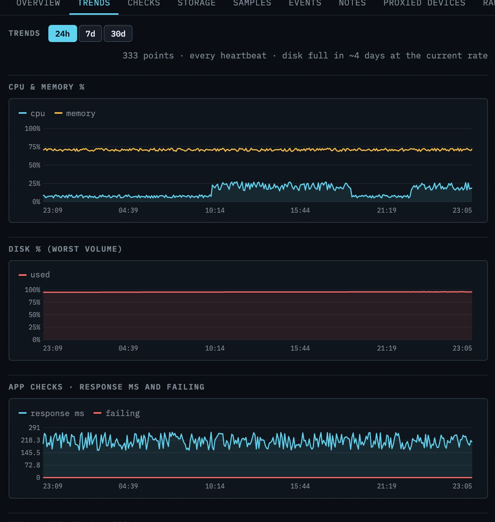Toggle the cpu legend entry
Image resolution: width=495 pixels, height=522 pixels.
pos(32,113)
